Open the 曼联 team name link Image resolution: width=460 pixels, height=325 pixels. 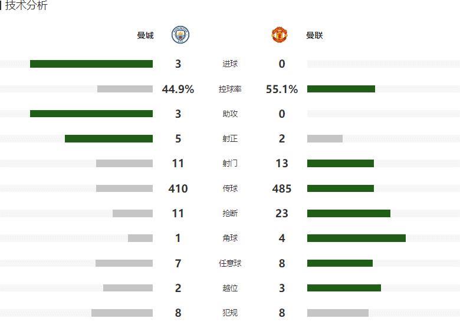coord(314,35)
